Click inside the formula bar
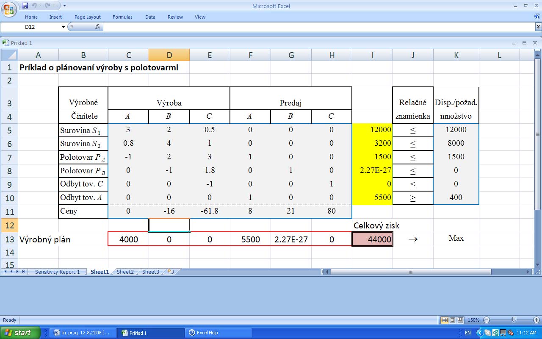The image size is (542, 339). [x=319, y=27]
